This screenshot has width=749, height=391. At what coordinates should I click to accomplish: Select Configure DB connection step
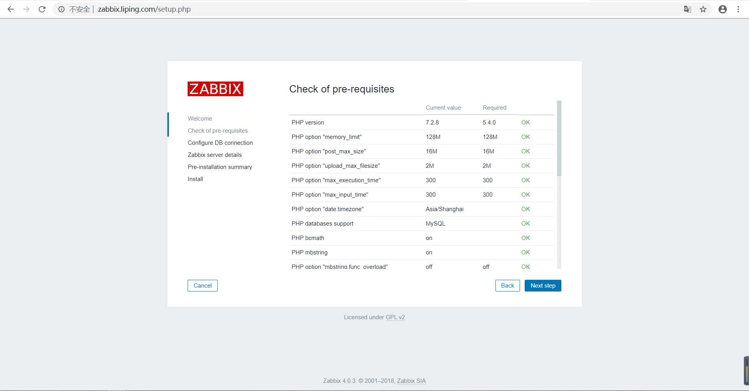coord(220,143)
